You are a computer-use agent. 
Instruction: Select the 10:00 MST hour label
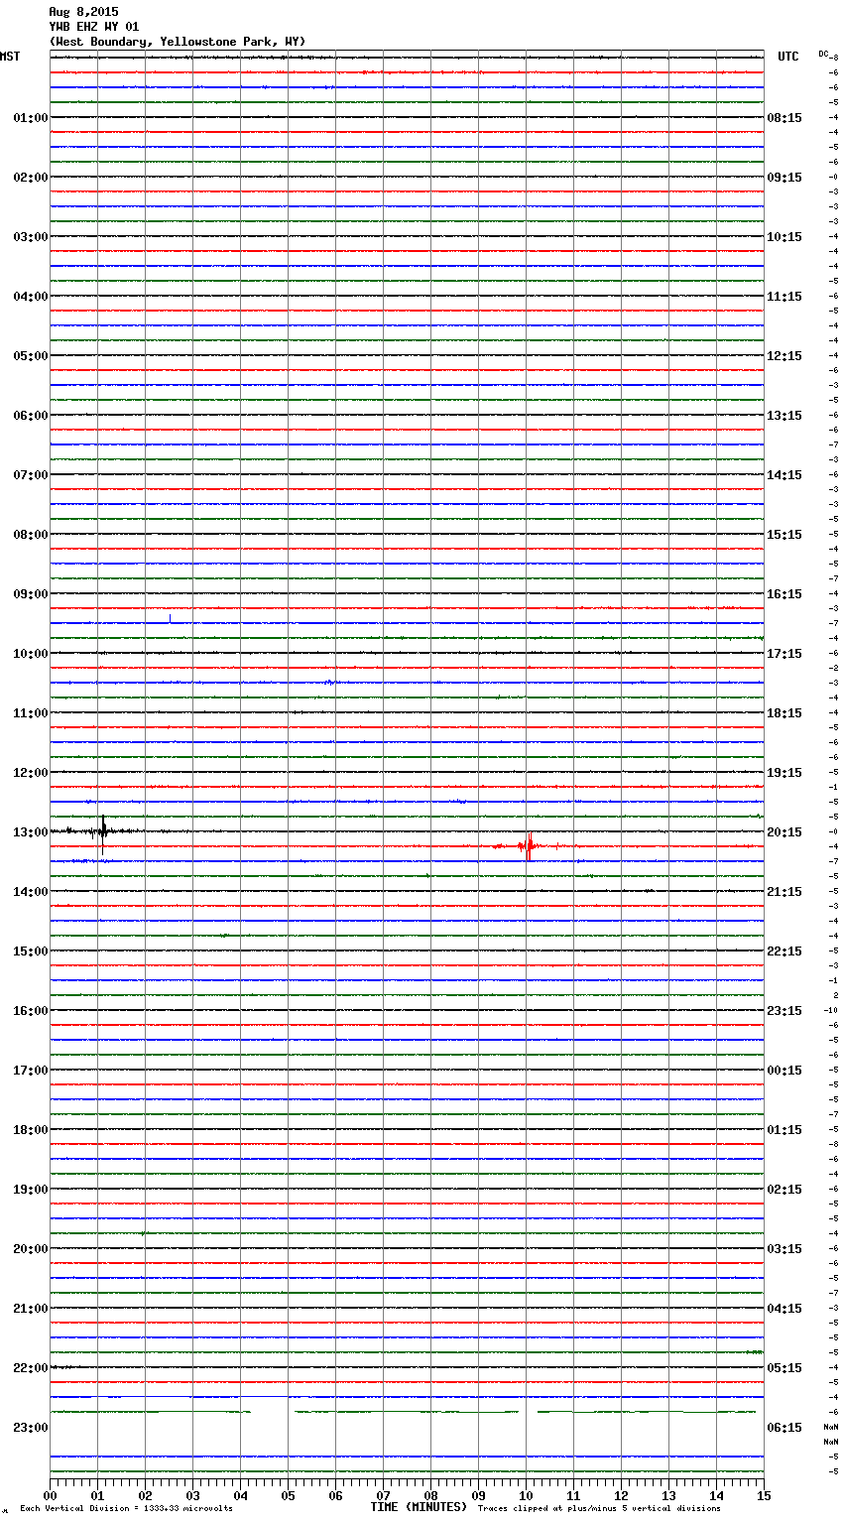coord(31,654)
